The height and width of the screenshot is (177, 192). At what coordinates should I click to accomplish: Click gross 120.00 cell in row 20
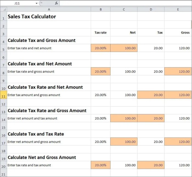point(178,165)
